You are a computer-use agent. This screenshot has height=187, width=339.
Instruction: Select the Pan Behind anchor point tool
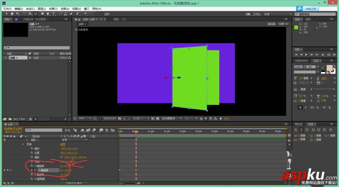(36, 14)
